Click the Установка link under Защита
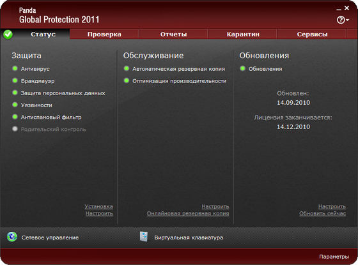358x265 pixels. point(98,206)
